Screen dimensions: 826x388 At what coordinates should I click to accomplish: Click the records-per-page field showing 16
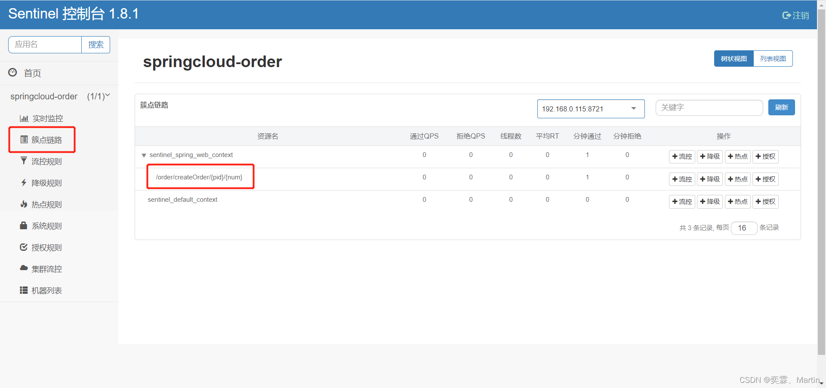(x=744, y=228)
